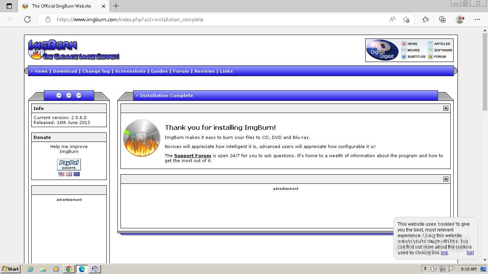Click the green SOFTWARE icon in Digital Digest banner
The height and width of the screenshot is (274, 488).
pos(430,50)
